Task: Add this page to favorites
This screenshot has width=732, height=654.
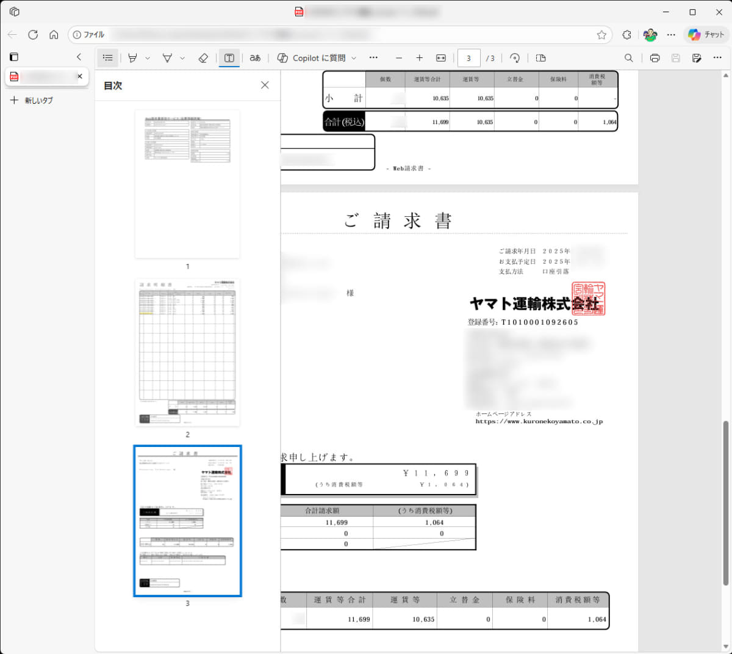Action: 601,35
